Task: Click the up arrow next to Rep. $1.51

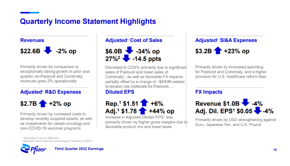Action: point(144,103)
